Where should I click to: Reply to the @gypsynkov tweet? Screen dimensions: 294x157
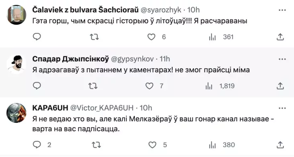pyautogui.click(x=37, y=86)
